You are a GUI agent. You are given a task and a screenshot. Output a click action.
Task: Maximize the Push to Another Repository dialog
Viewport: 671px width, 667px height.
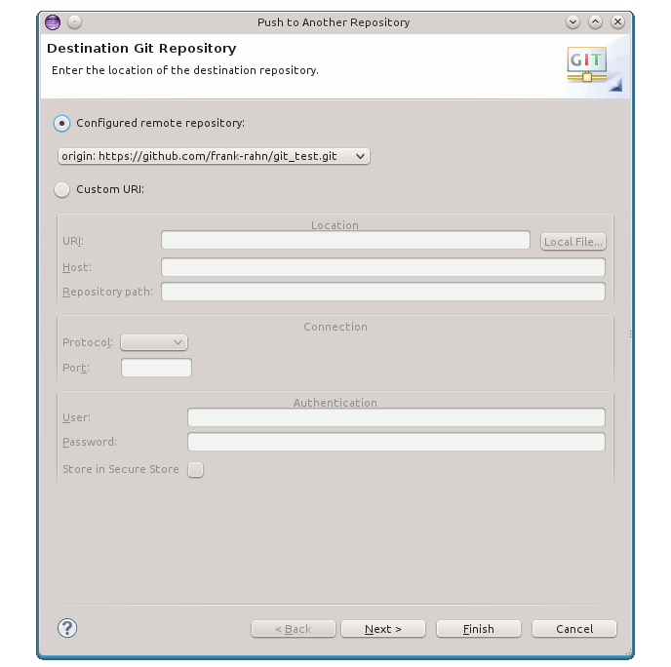pyautogui.click(x=595, y=21)
